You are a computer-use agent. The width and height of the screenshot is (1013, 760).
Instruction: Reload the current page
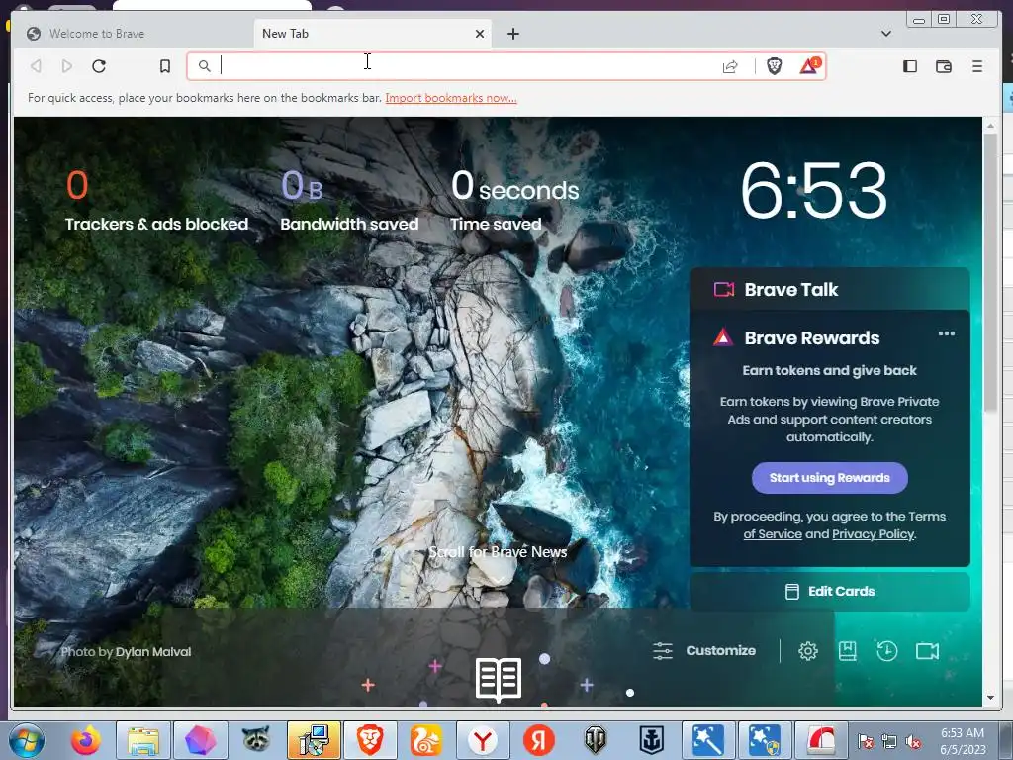pyautogui.click(x=99, y=66)
